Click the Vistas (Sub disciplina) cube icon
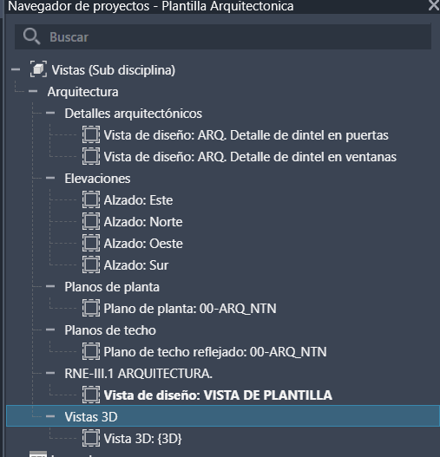 (38, 69)
